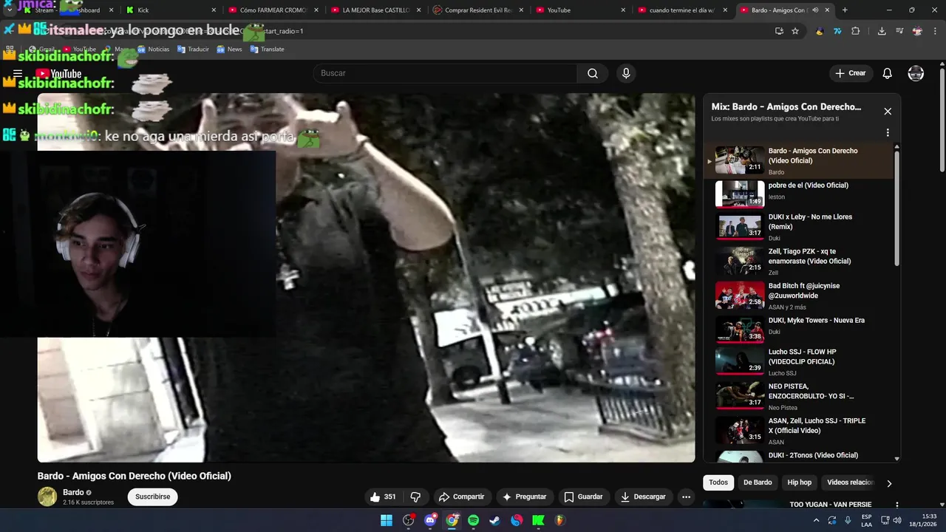946x532 pixels.
Task: Show more filter chips with right arrow
Action: (889, 483)
